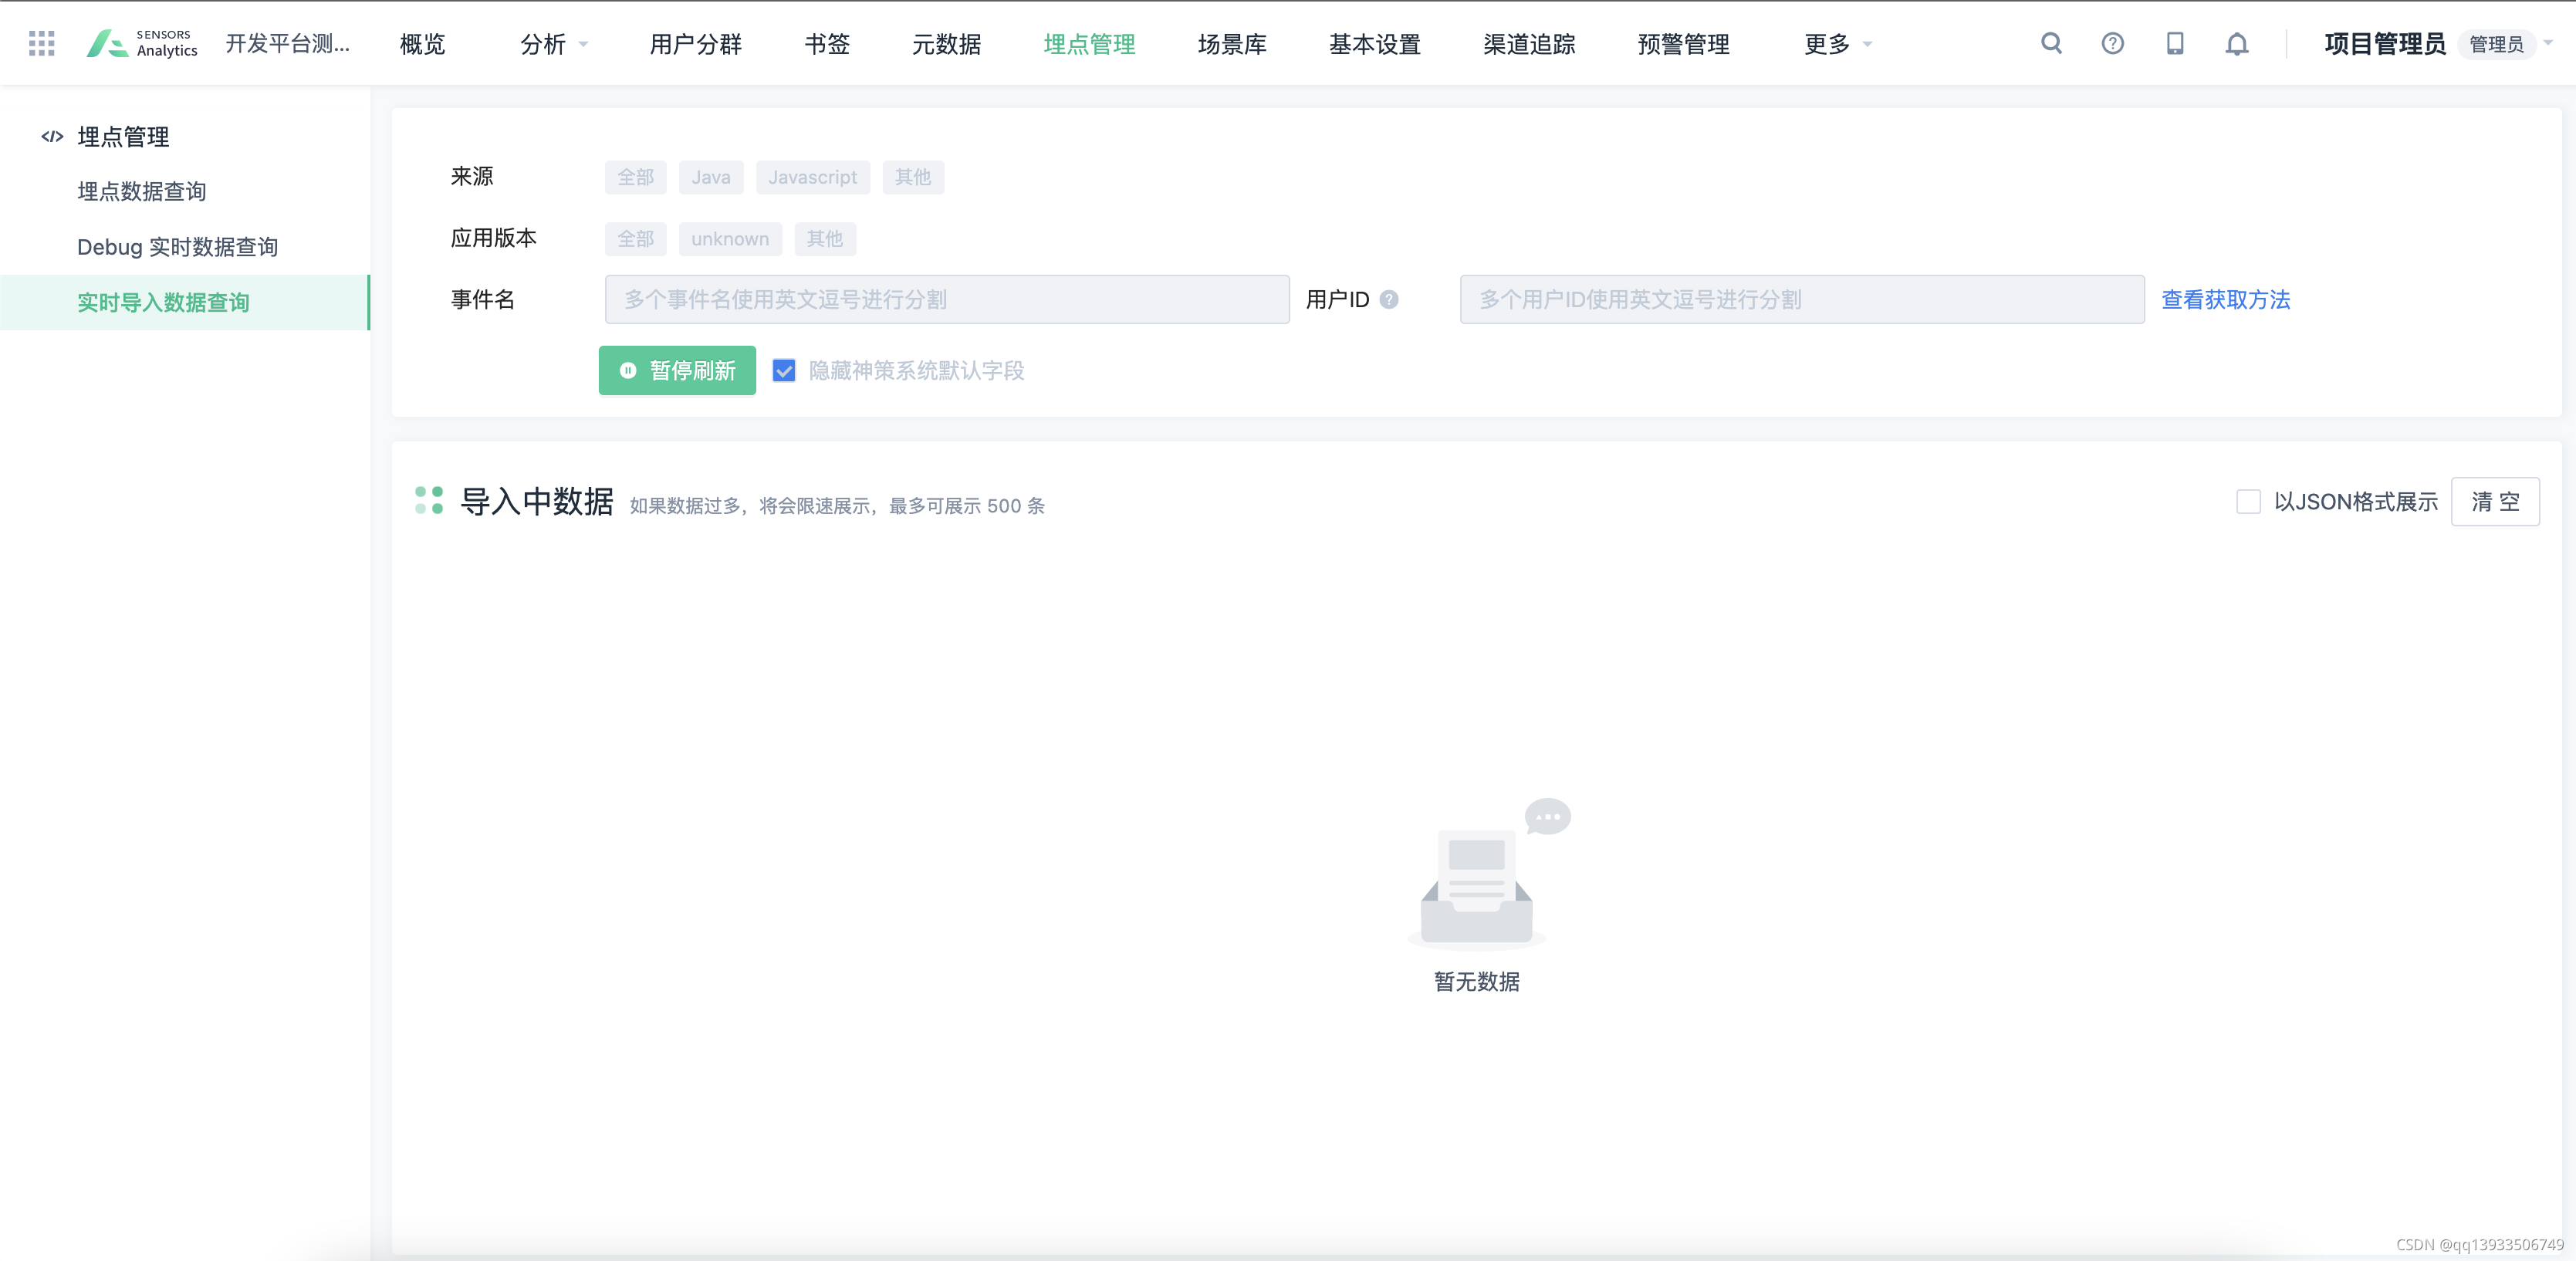Focus the 事件名 input field
This screenshot has height=1261, width=2576.
(x=946, y=300)
